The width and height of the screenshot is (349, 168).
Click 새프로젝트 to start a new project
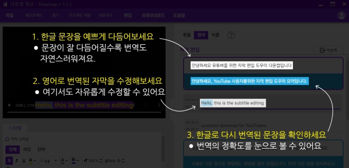pyautogui.click(x=34, y=15)
